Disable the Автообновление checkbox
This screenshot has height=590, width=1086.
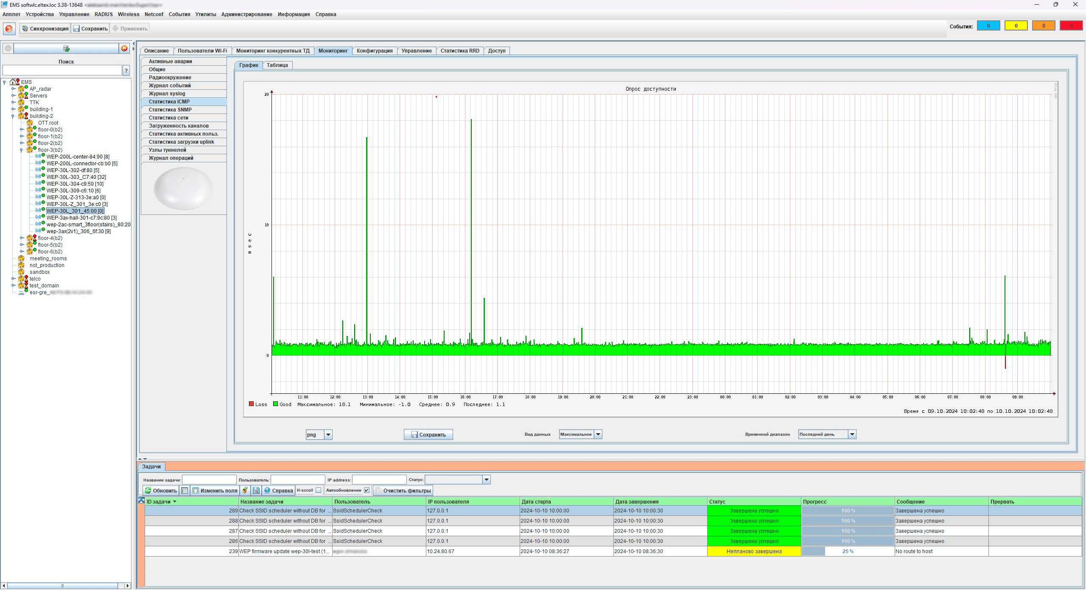367,490
